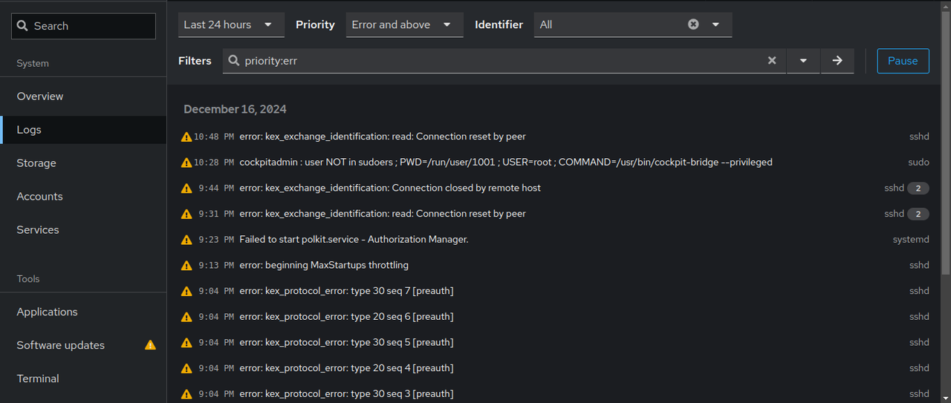Click the magnifier icon in Filters field
Screen dimensions: 951x403
click(234, 61)
